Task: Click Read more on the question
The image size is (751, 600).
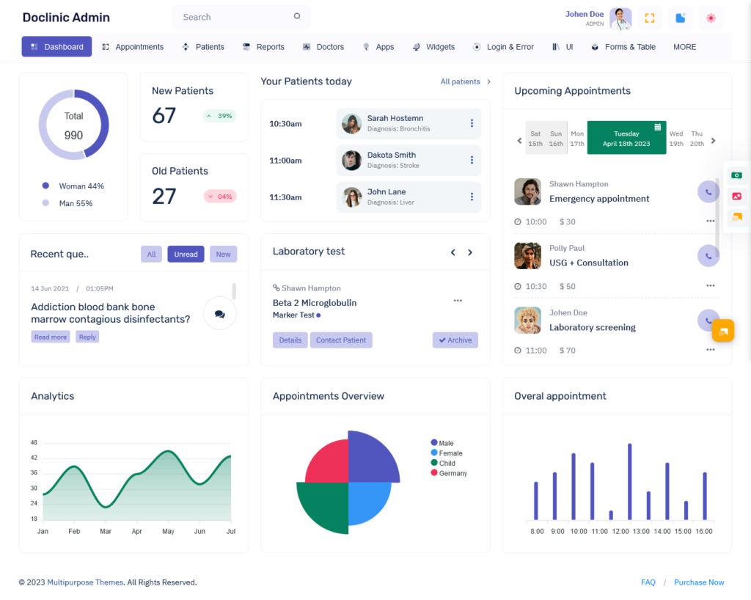Action: pos(51,337)
